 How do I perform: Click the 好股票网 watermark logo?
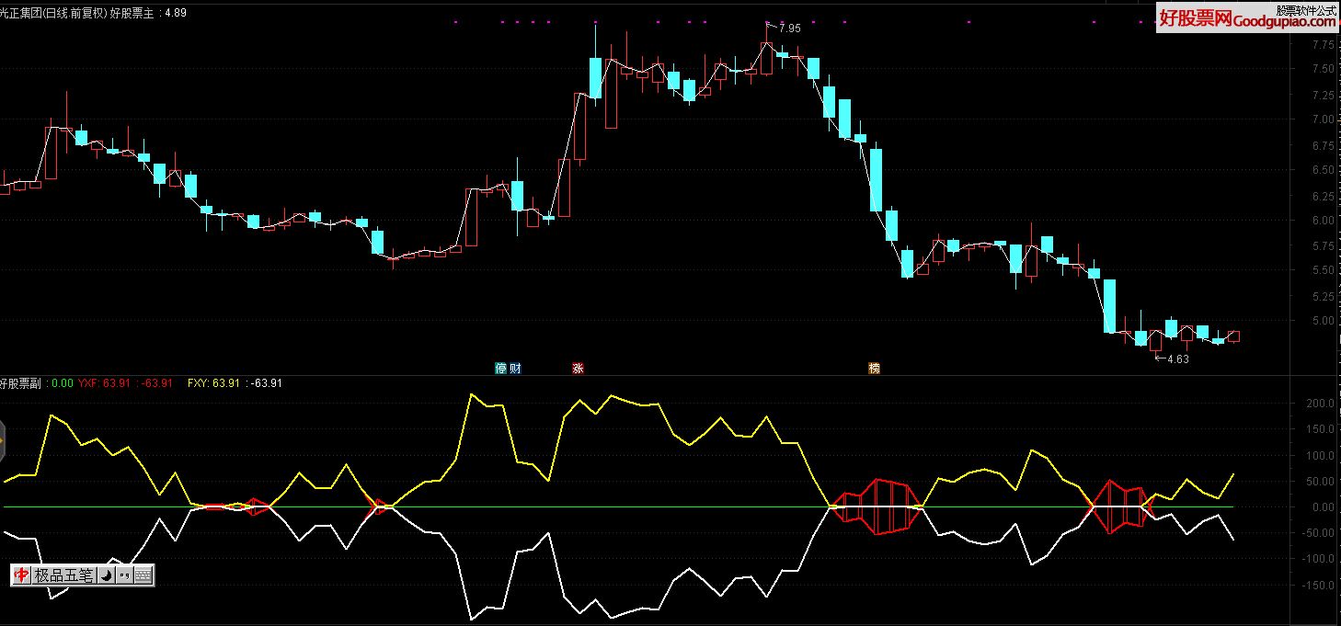point(1193,18)
